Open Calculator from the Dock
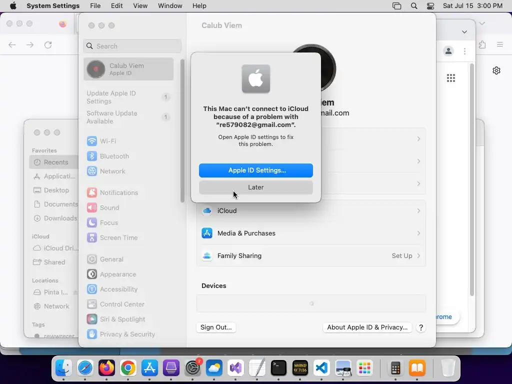The image size is (512, 384). point(395,368)
